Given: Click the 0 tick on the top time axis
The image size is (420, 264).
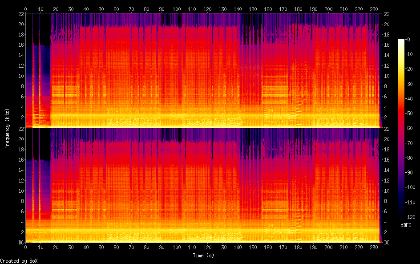Looking at the screenshot, I should [25, 9].
